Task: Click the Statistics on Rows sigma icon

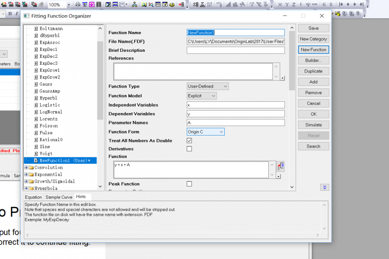Action: pyautogui.click(x=203, y=4)
